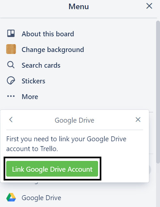Click the Menu panel scrollbar
The image size is (160, 207).
(x=158, y=92)
